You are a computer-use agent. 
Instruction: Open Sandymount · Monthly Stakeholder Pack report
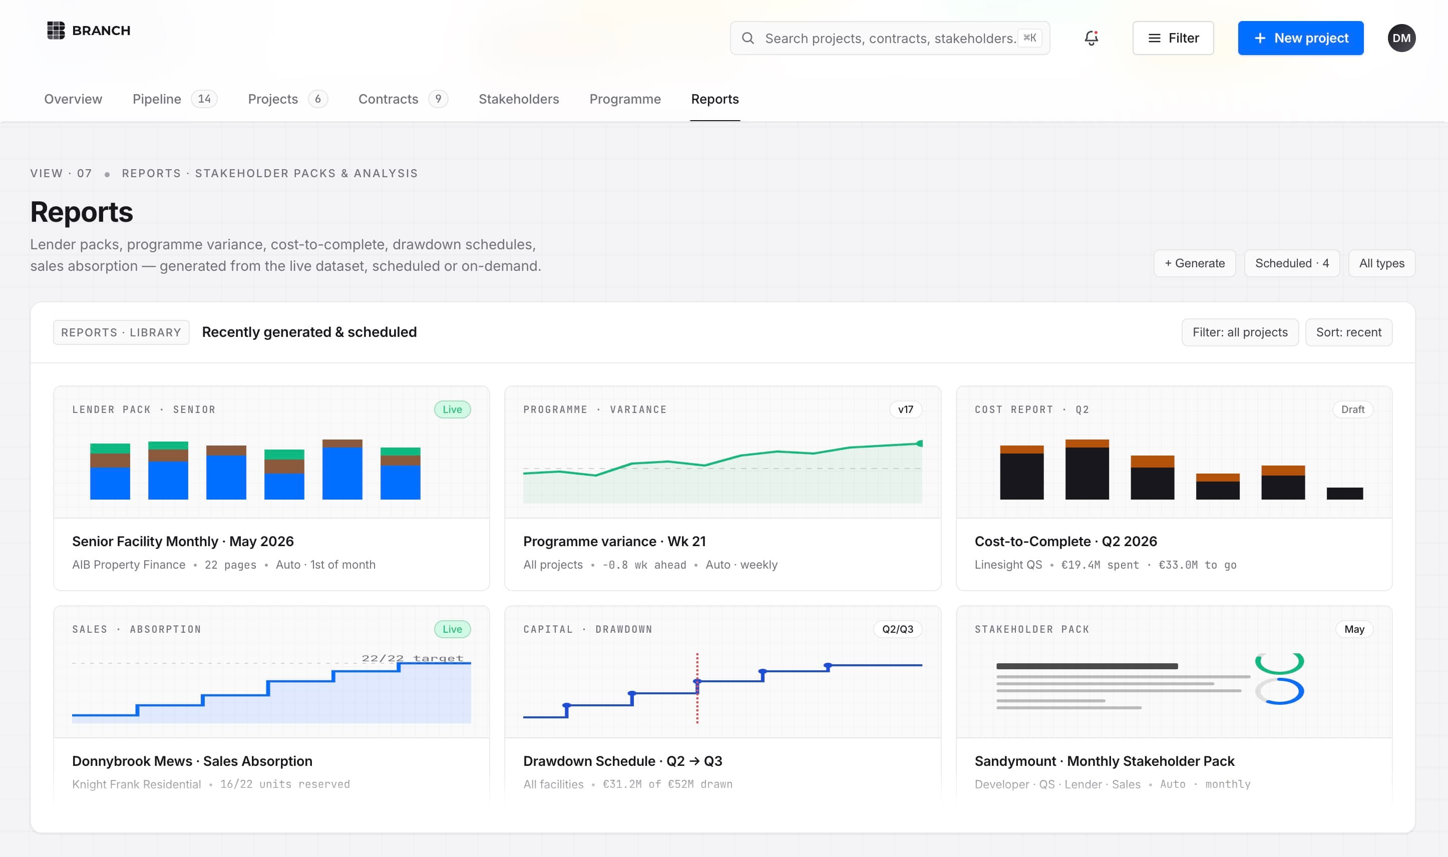click(1105, 761)
